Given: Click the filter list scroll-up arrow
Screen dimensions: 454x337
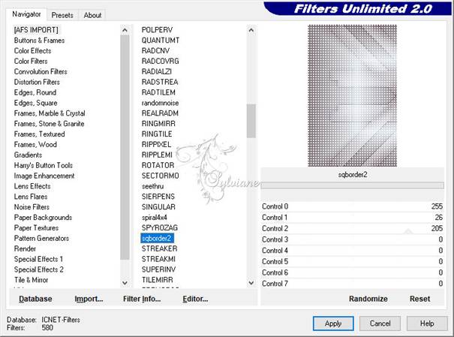Looking at the screenshot, I should (x=251, y=30).
